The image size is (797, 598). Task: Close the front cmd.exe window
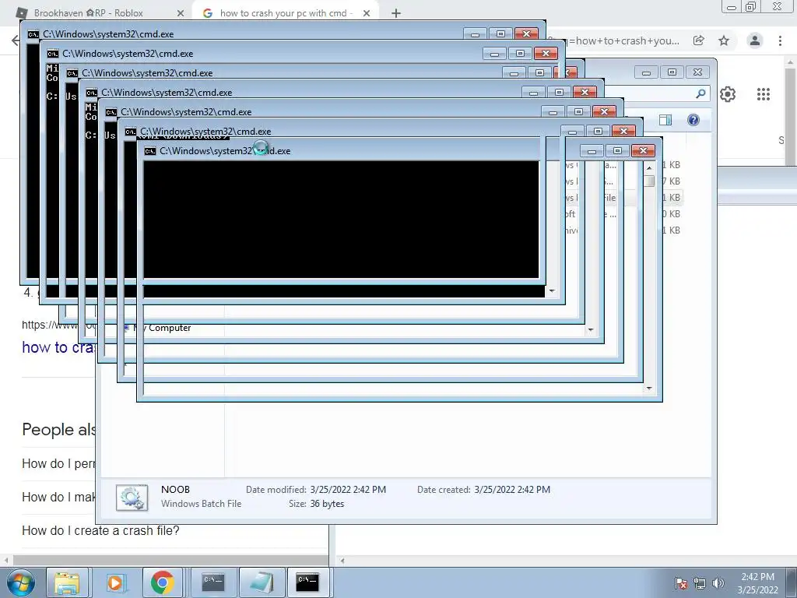coord(644,151)
